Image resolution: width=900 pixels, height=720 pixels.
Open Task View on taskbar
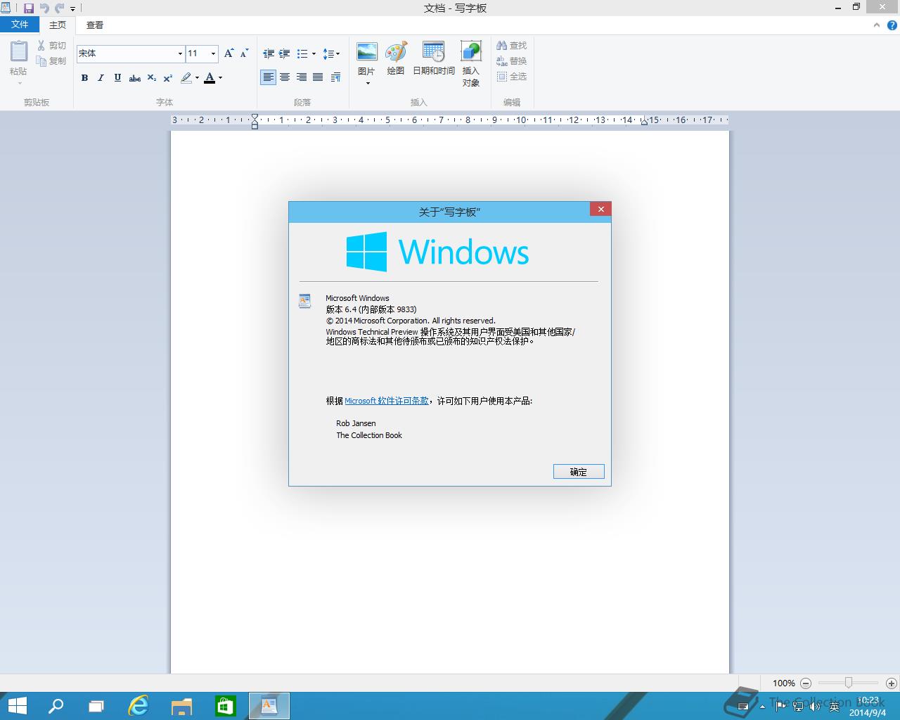coord(96,706)
